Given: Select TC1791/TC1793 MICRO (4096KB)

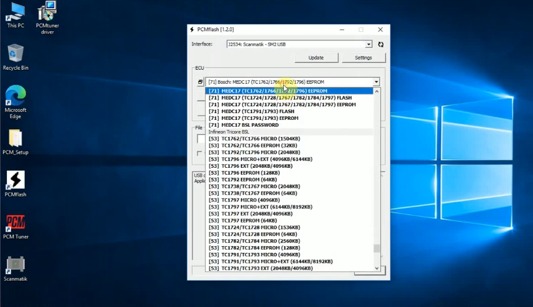Looking at the screenshot, I should pyautogui.click(x=289, y=255).
